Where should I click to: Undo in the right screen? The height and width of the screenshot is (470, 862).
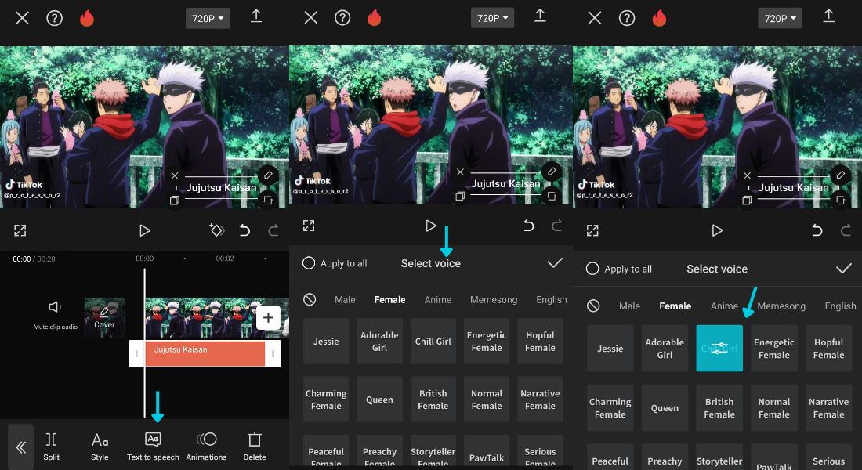tap(817, 230)
